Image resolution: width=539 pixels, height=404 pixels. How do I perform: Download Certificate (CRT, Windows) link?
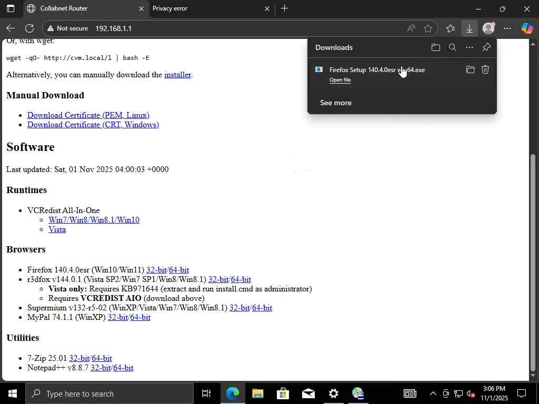93,125
